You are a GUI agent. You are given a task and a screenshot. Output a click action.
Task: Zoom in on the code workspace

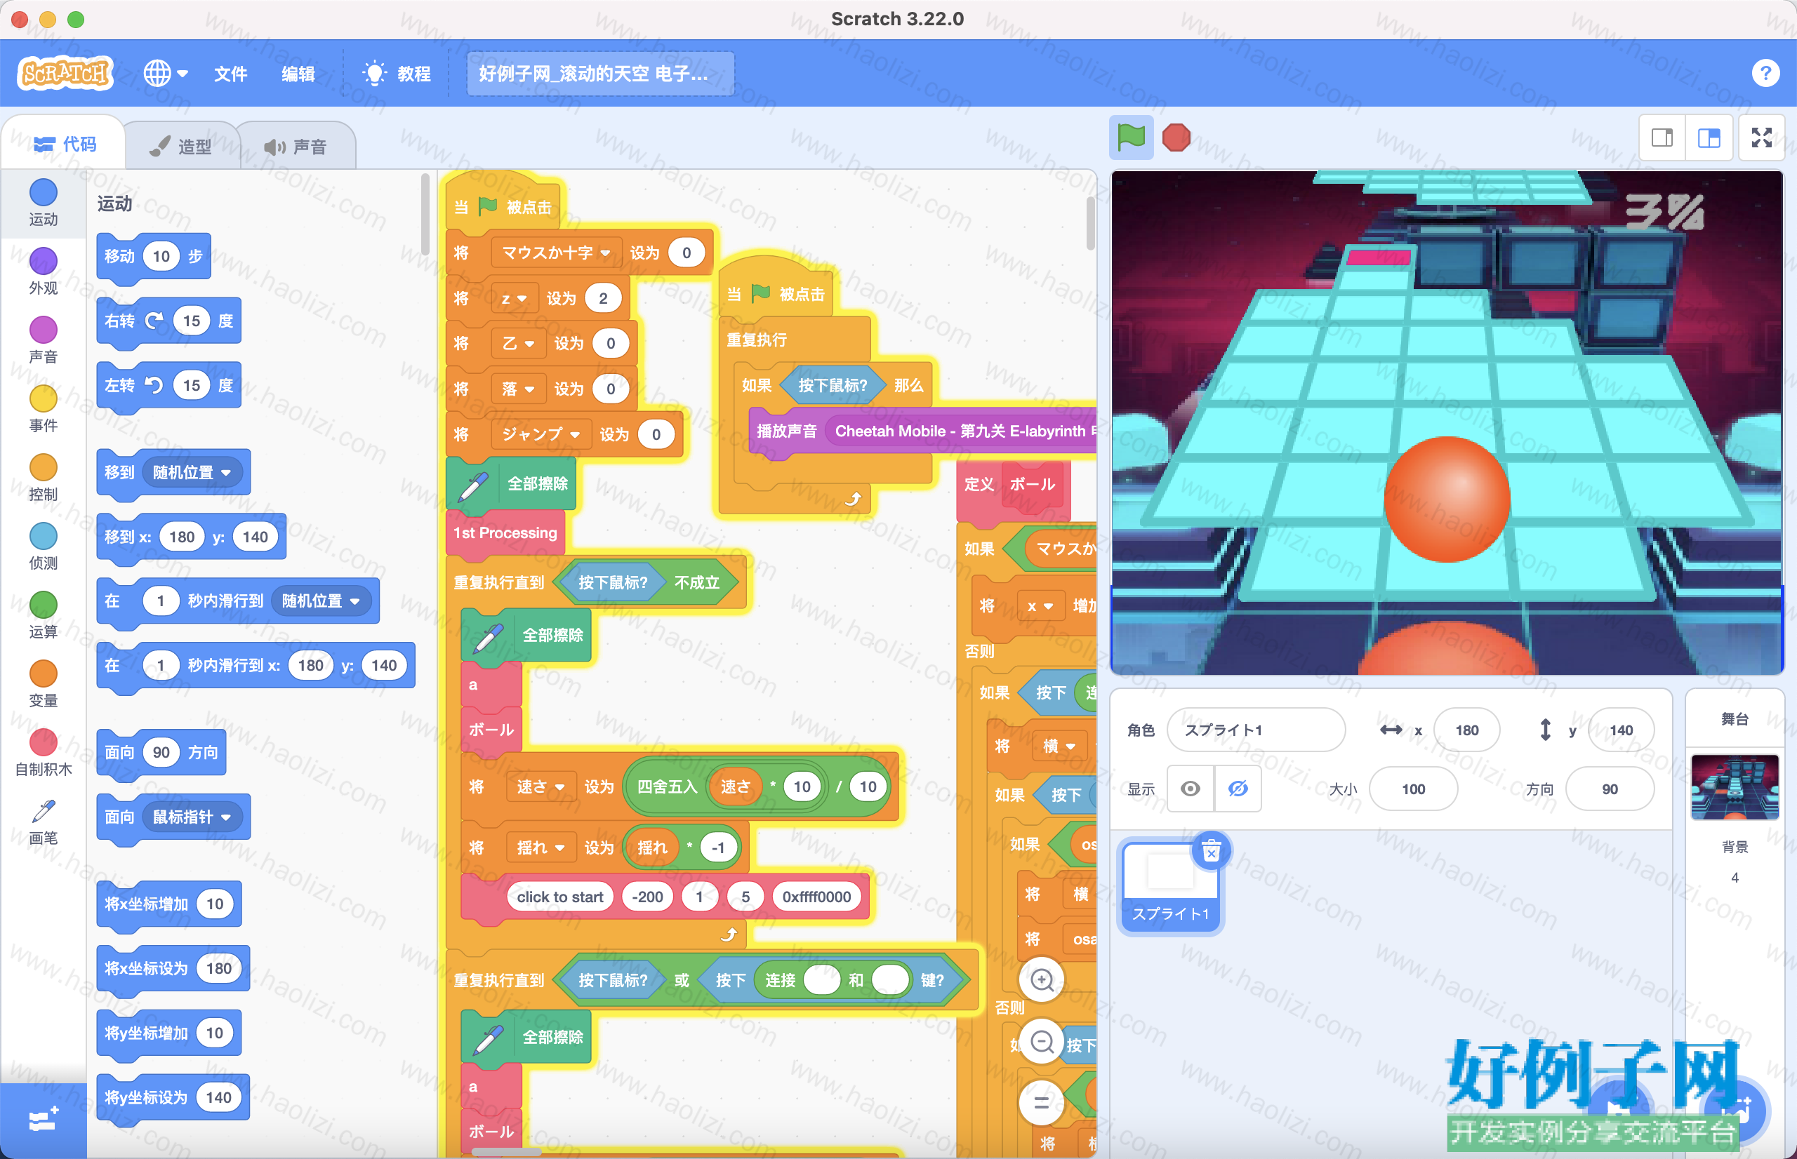click(x=1041, y=980)
